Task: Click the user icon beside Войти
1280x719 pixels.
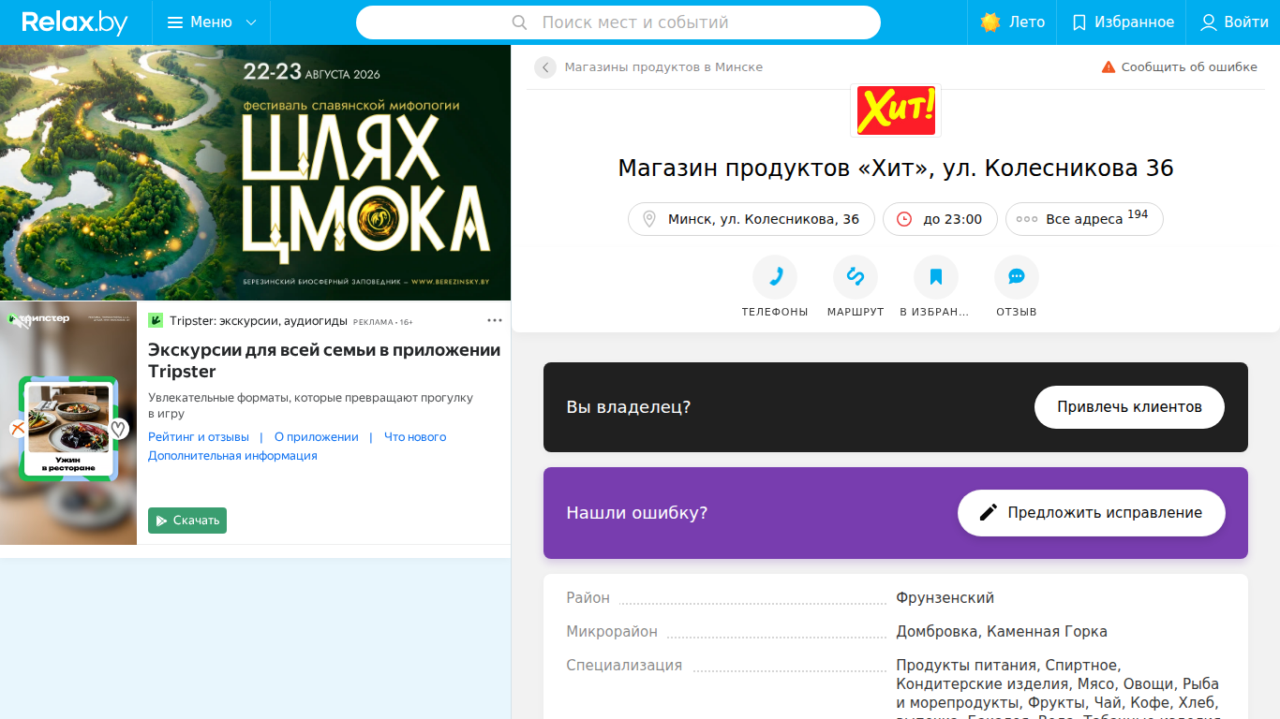Action: [x=1209, y=22]
